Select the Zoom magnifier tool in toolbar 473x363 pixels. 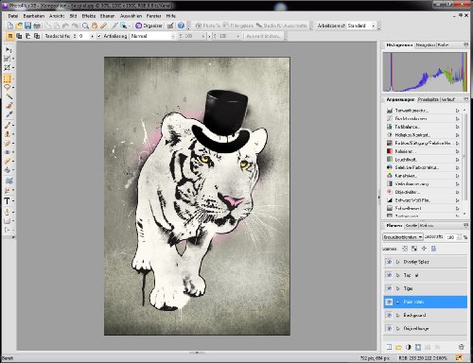pos(85,26)
